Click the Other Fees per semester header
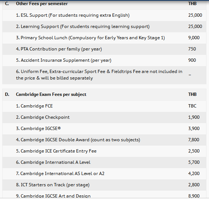Image resolution: width=209 pixels, height=199 pixels. (42, 4)
